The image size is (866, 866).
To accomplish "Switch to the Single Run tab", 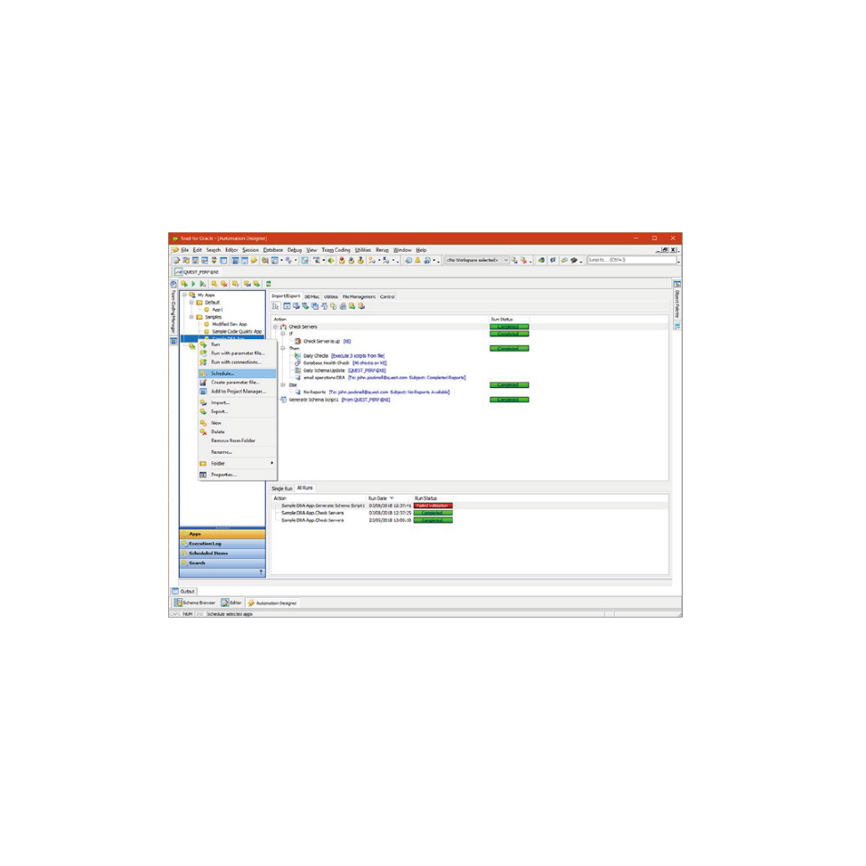I will [x=281, y=489].
